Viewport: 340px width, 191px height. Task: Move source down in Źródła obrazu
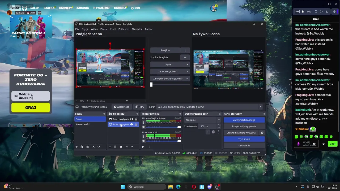pyautogui.click(x=132, y=147)
